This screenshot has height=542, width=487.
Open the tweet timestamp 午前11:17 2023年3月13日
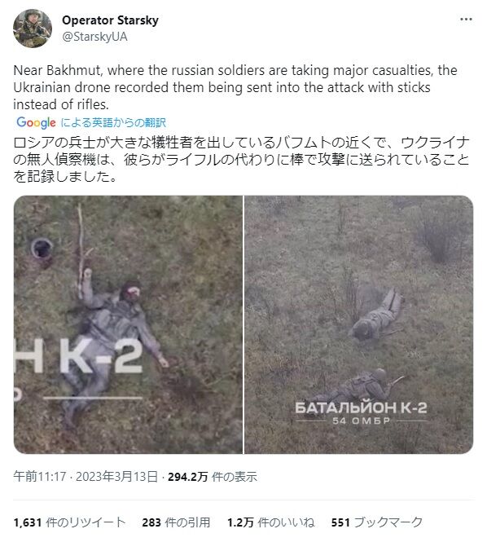coord(86,477)
